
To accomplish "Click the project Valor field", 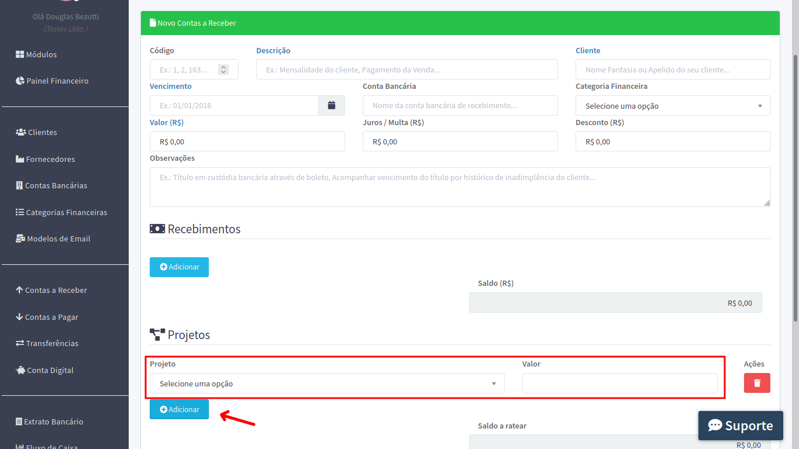I will [x=620, y=384].
